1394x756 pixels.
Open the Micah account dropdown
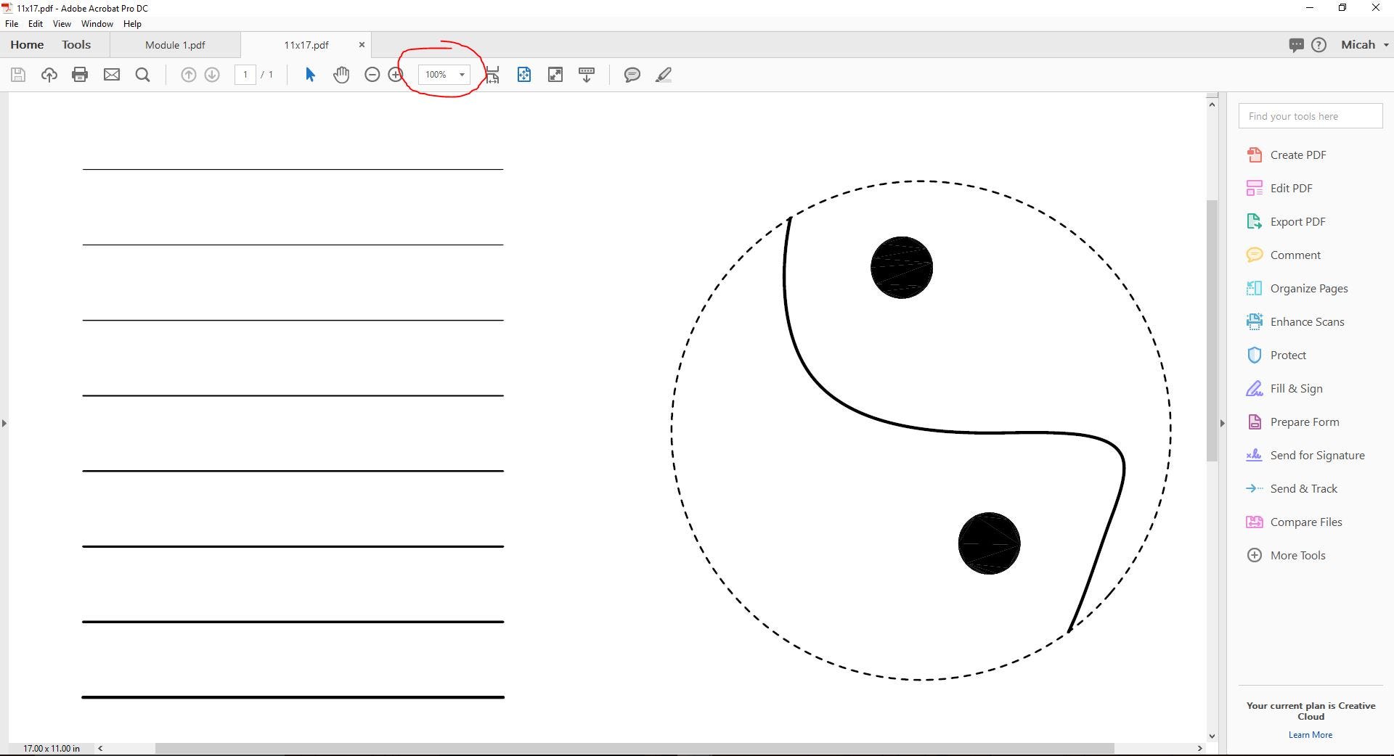point(1365,45)
